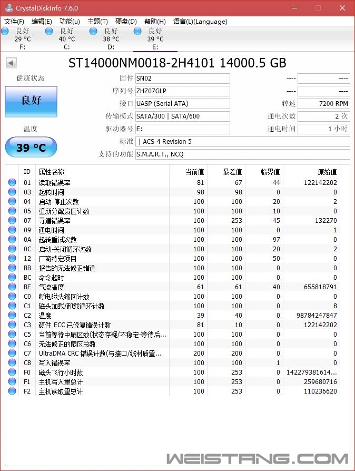Click the status icon for 03 起转时间
Viewport: 355px width, 471px height.
tap(12, 192)
